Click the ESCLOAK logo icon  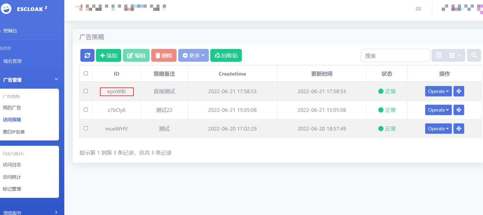click(6, 9)
